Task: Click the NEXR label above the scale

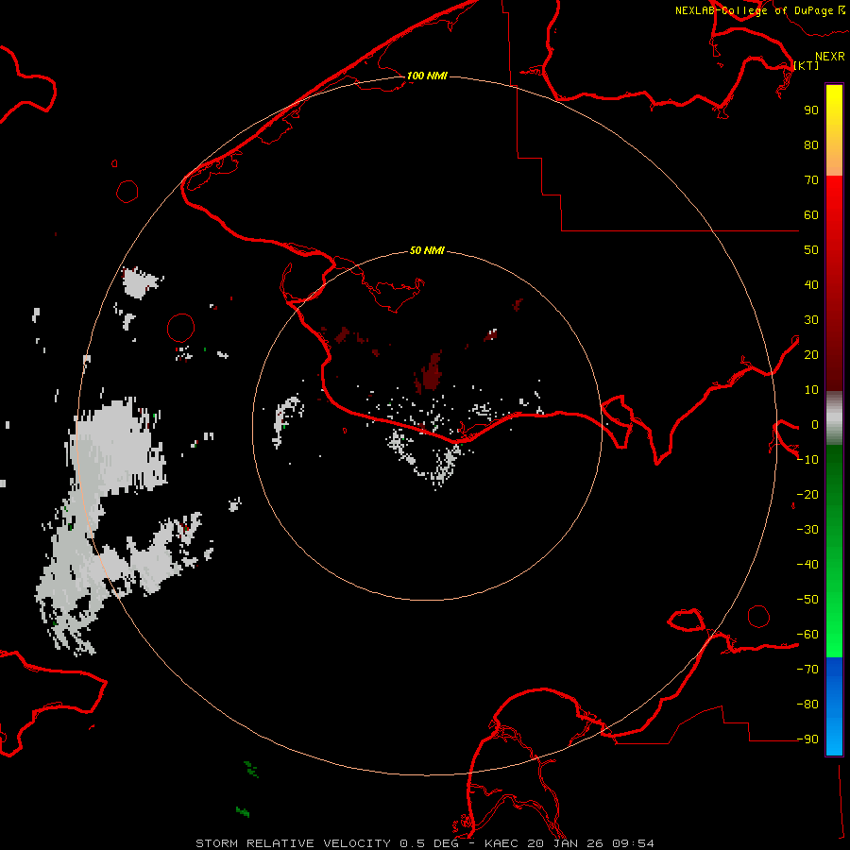Action: tap(829, 57)
